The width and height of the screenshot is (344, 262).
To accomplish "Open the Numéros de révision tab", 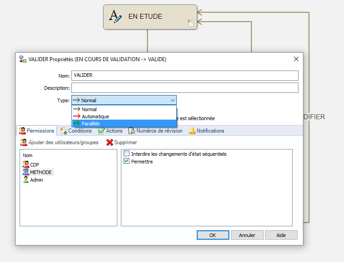I will 156,131.
